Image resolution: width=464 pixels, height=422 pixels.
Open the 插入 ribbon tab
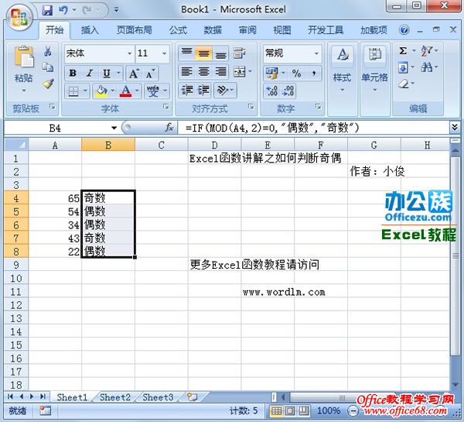[90, 30]
